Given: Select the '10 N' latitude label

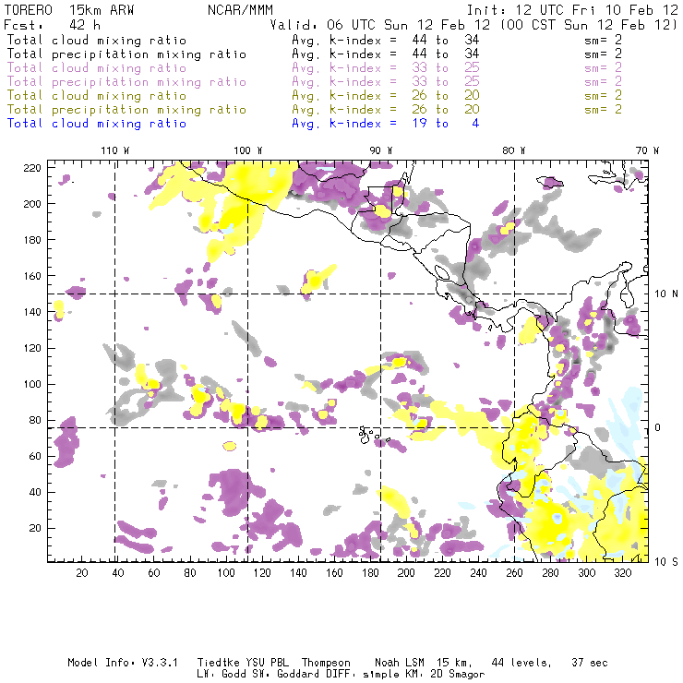Looking at the screenshot, I should [x=666, y=294].
